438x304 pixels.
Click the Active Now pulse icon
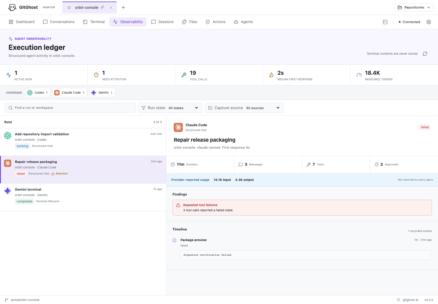(x=9, y=75)
